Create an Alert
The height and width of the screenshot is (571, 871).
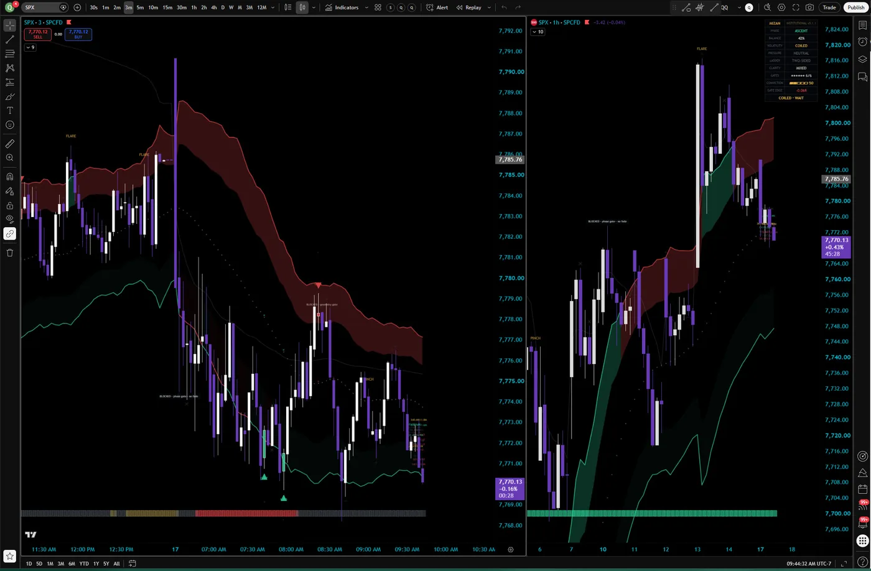[x=437, y=7]
